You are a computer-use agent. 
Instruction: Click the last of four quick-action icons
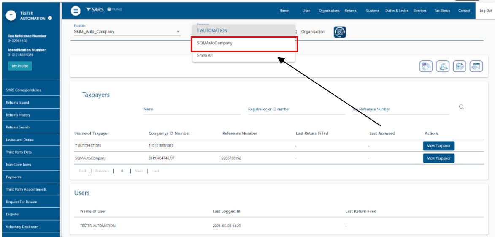476,66
